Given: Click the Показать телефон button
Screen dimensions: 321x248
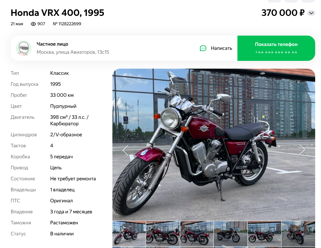Looking at the screenshot, I should [276, 48].
